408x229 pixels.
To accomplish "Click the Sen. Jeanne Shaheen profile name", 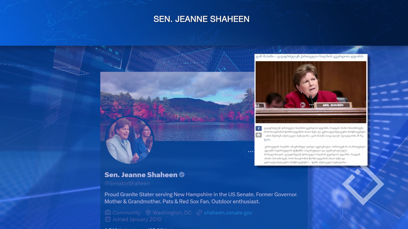I will [141, 175].
